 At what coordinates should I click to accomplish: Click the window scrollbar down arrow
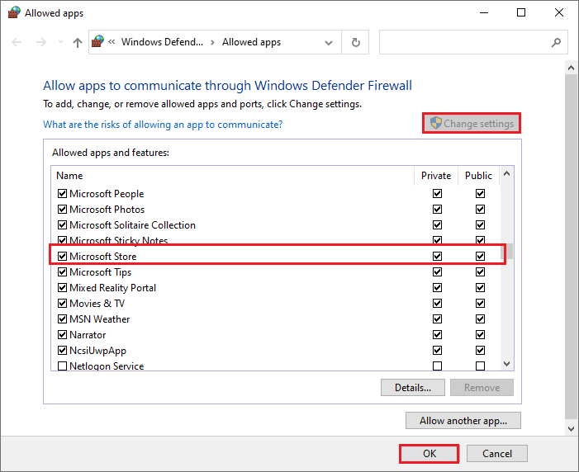pyautogui.click(x=571, y=429)
